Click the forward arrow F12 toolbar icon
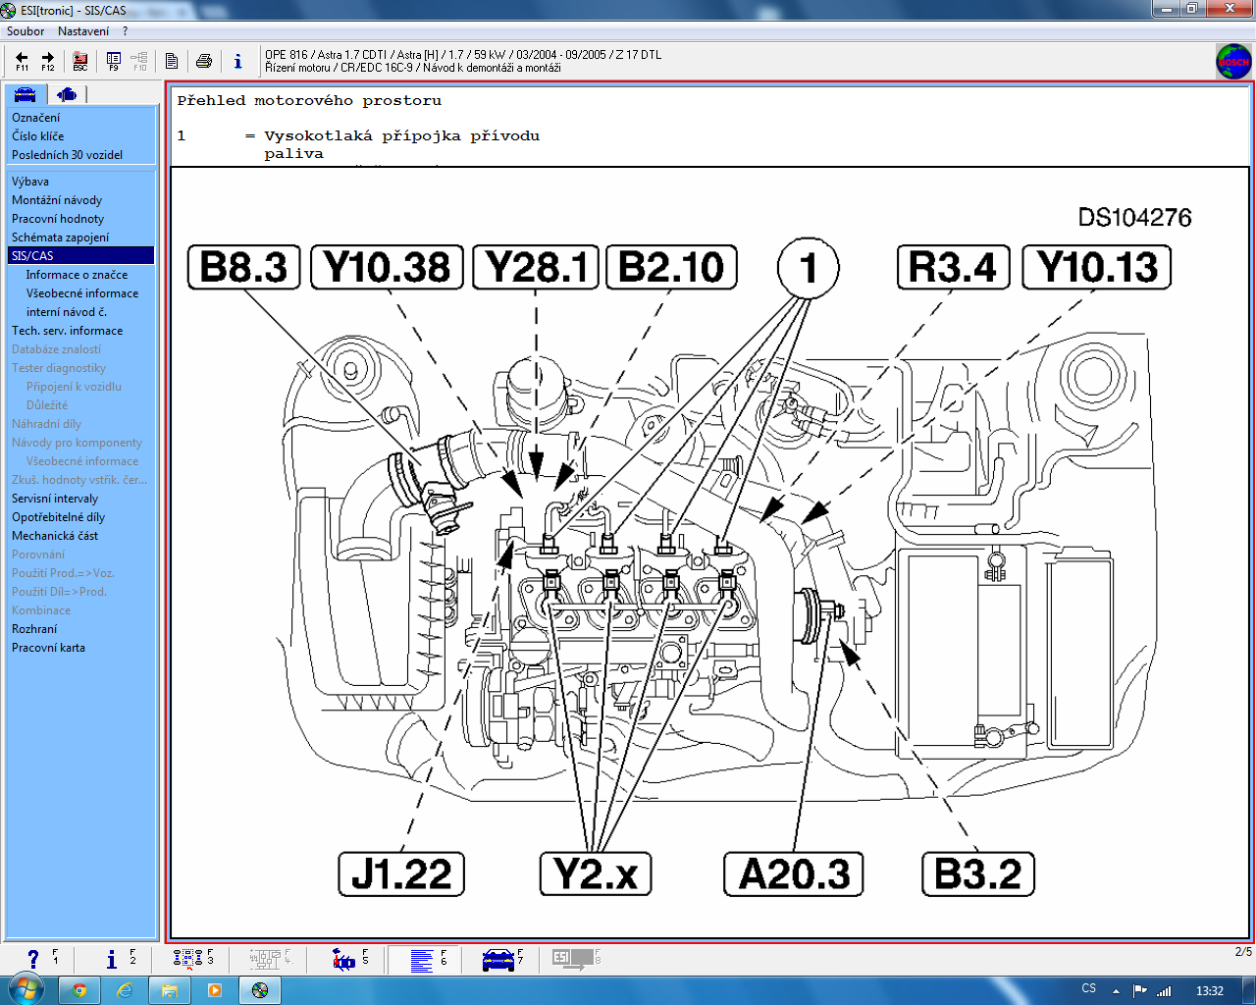 coord(47,61)
